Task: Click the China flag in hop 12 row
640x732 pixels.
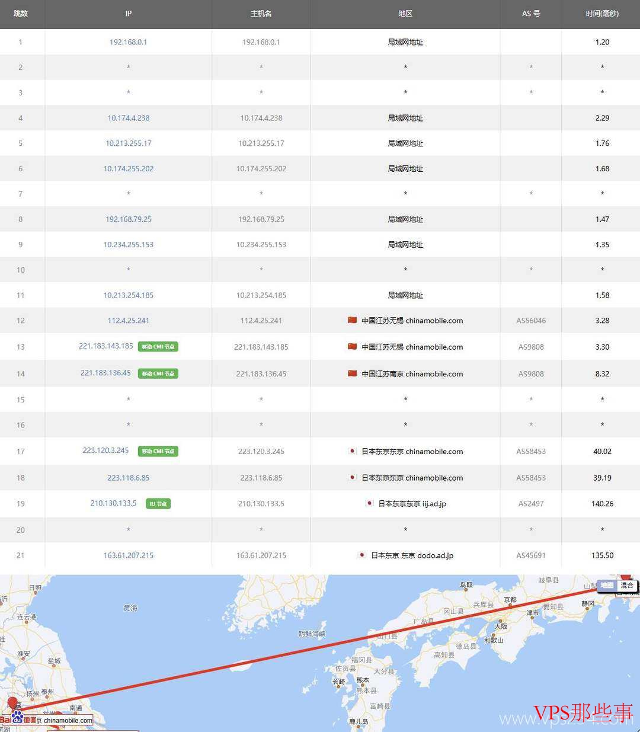Action: [x=352, y=320]
